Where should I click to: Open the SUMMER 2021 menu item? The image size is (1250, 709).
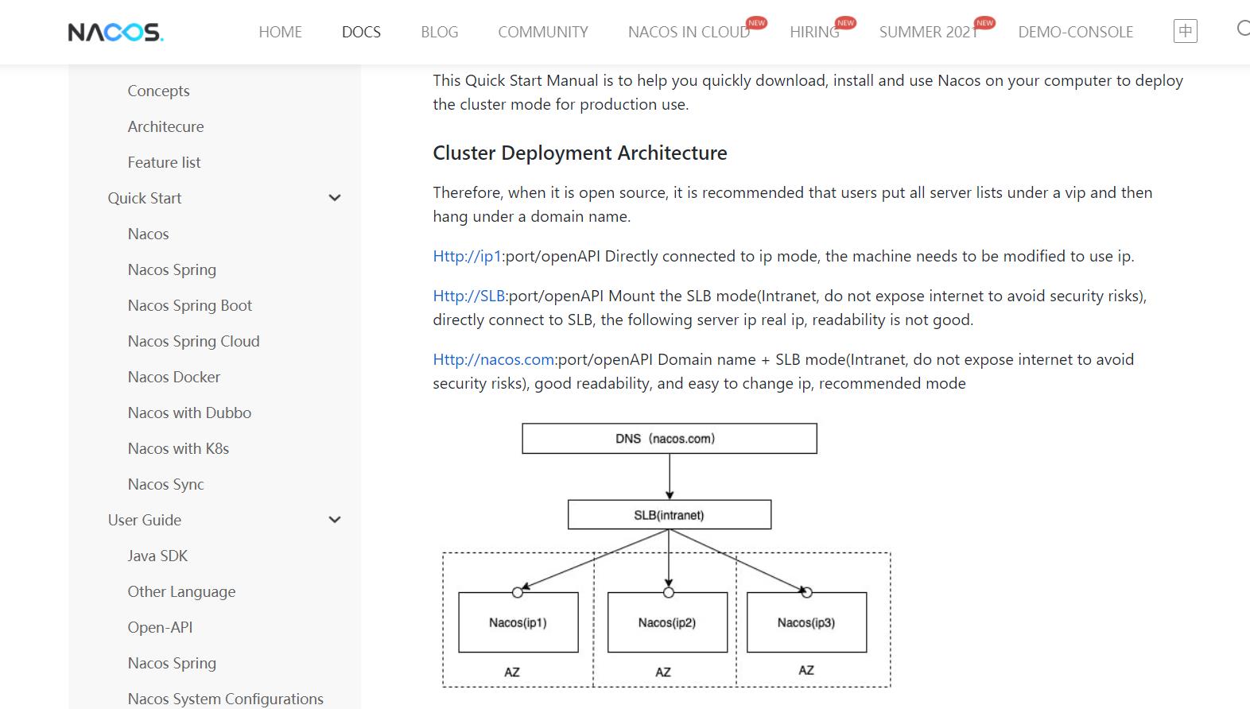(928, 32)
